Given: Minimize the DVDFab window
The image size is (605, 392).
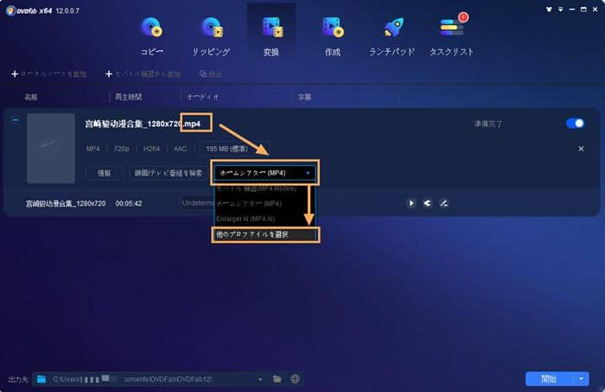Looking at the screenshot, I should point(572,9).
